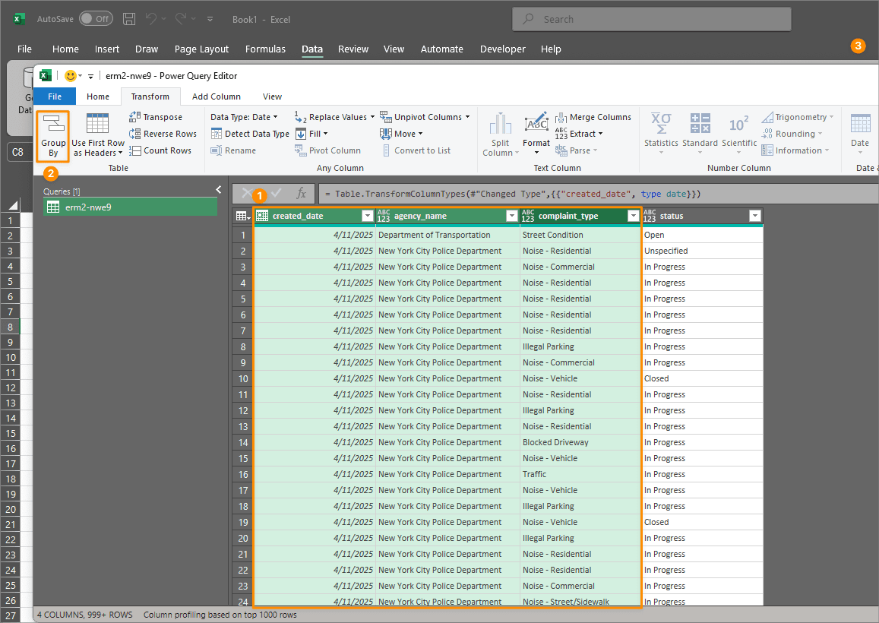The image size is (879, 623).
Task: Click created_date data type icon
Action: (x=262, y=216)
